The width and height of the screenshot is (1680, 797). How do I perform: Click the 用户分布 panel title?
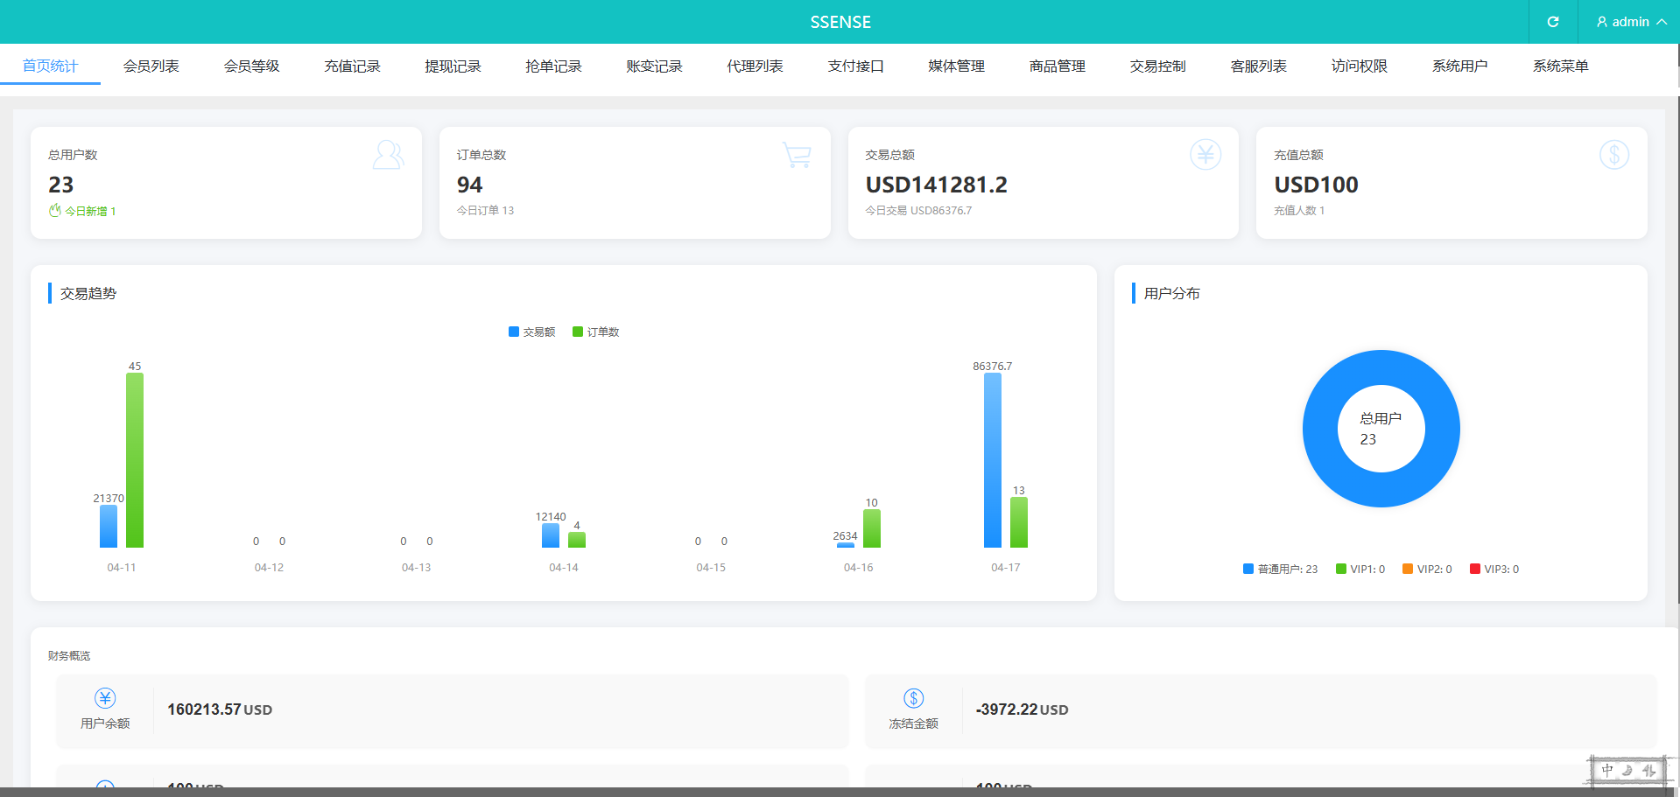click(1172, 293)
